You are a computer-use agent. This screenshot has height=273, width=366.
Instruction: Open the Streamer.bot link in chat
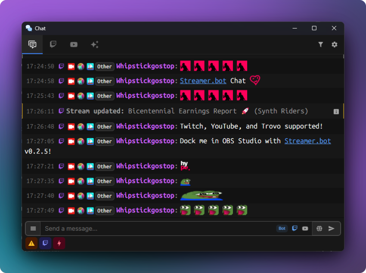point(203,81)
